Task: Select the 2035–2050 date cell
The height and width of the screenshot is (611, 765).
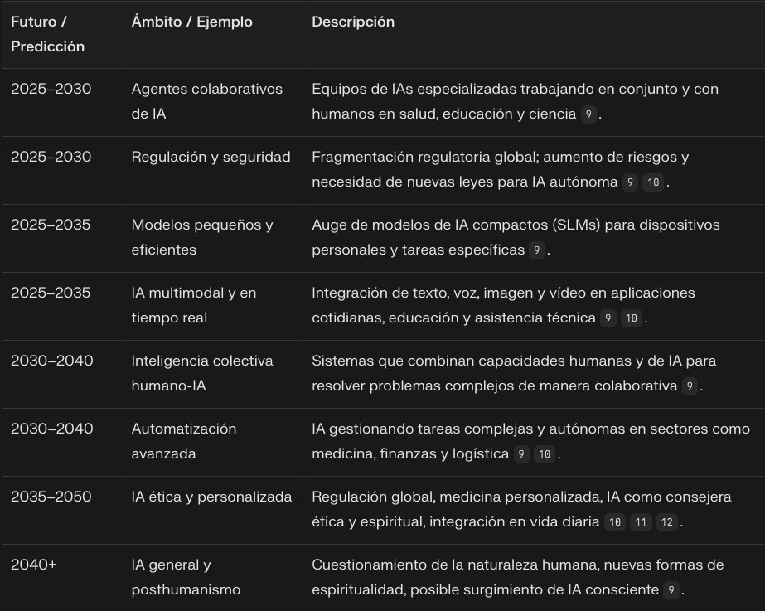Action: coord(62,510)
